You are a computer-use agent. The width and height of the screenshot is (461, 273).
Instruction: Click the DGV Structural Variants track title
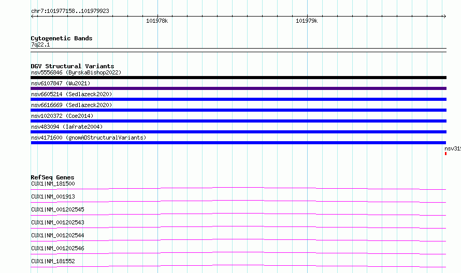pyautogui.click(x=73, y=66)
